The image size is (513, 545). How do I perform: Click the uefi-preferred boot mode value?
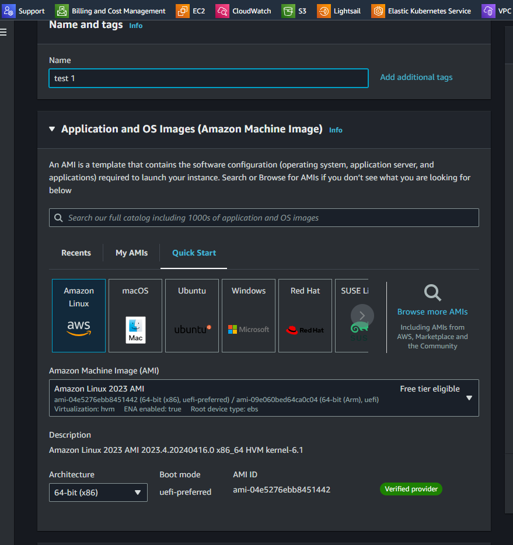pyautogui.click(x=185, y=492)
